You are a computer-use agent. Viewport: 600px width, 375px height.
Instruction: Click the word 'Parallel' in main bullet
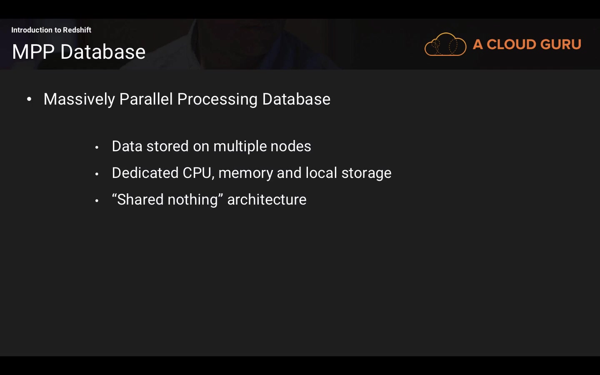[146, 99]
